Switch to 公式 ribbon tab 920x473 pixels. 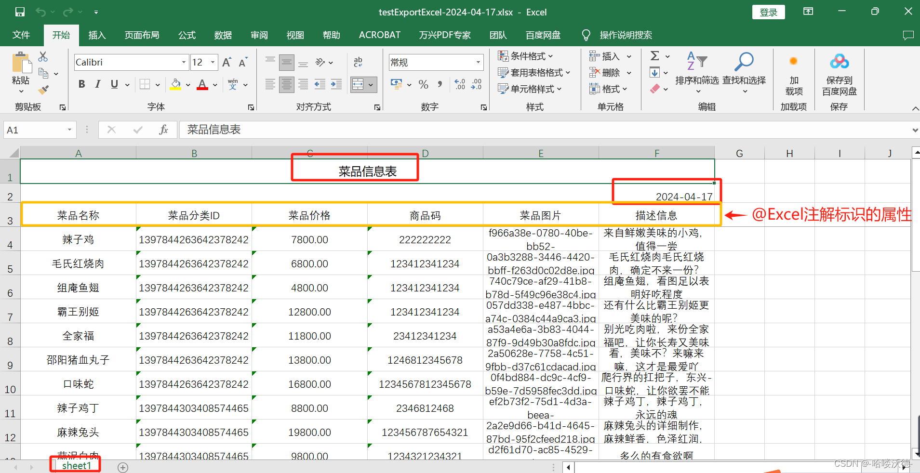(x=187, y=35)
